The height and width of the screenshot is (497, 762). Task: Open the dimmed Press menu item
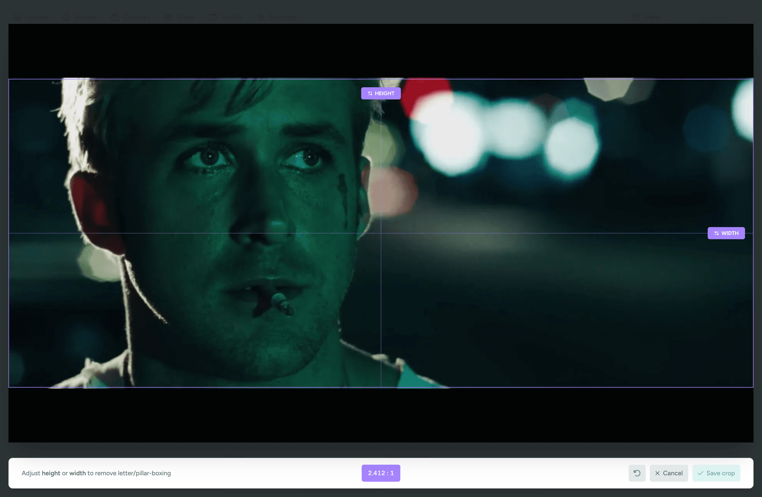coord(180,17)
